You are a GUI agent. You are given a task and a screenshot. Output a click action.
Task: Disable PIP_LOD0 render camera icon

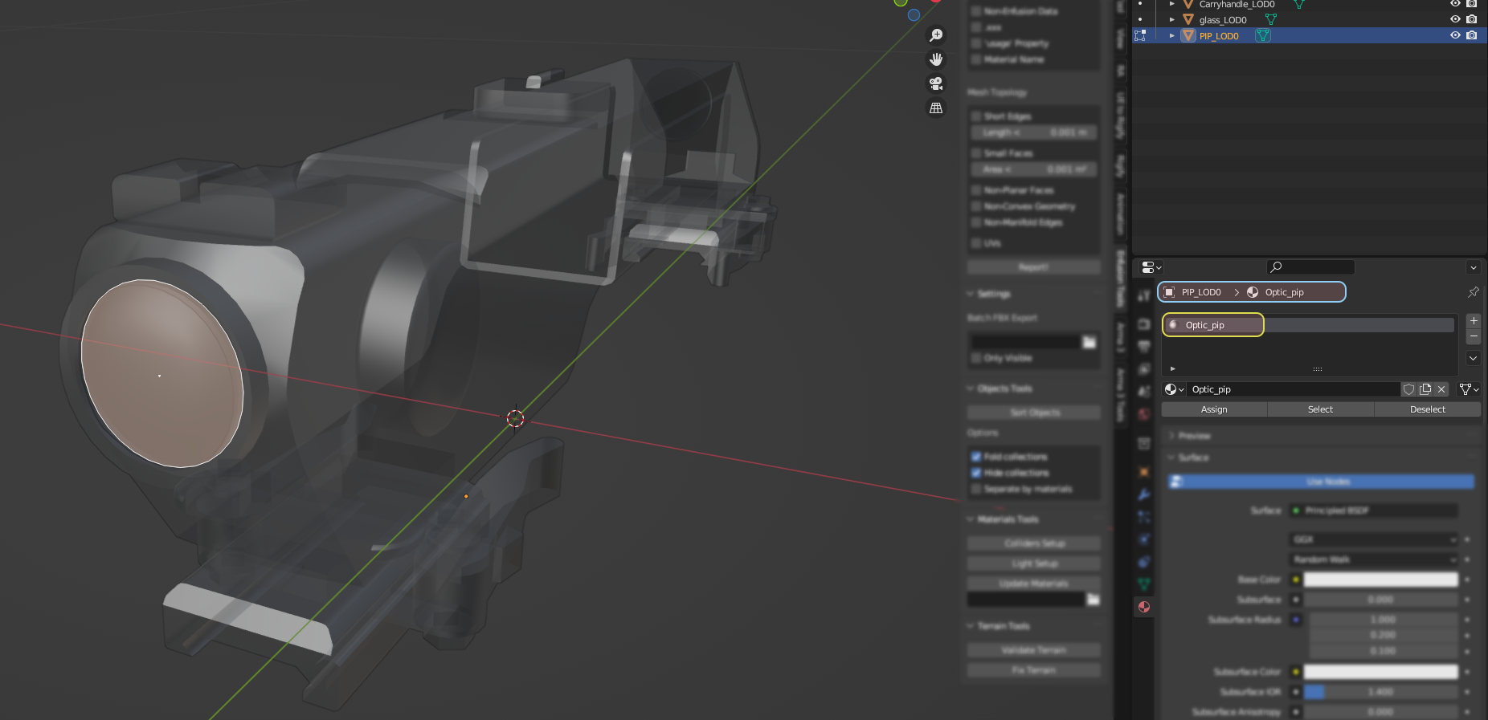(1471, 35)
